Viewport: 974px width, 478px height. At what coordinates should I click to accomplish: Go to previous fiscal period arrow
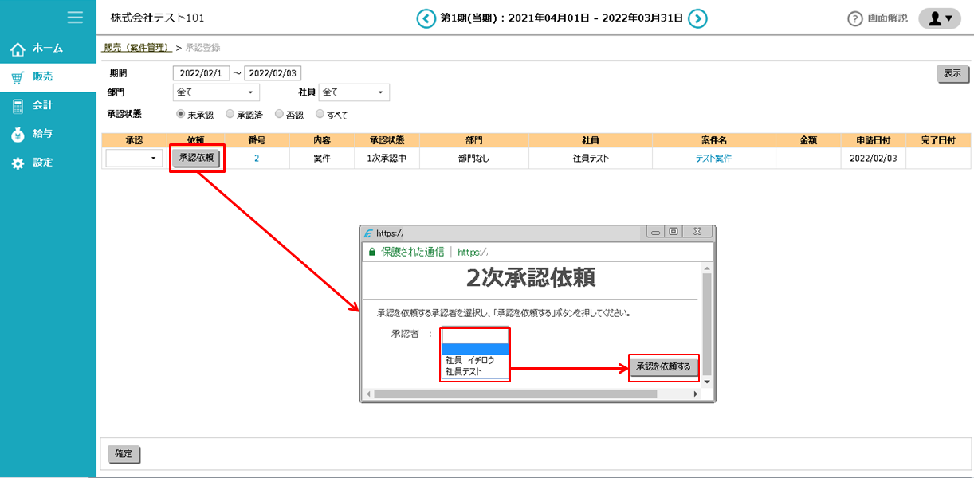click(x=426, y=18)
